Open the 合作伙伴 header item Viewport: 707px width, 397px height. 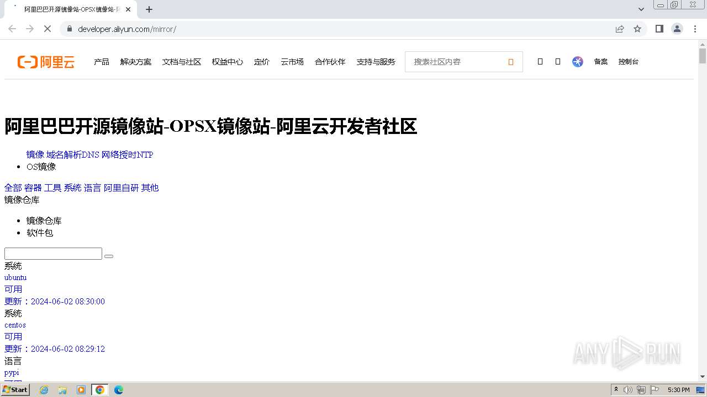pyautogui.click(x=330, y=62)
